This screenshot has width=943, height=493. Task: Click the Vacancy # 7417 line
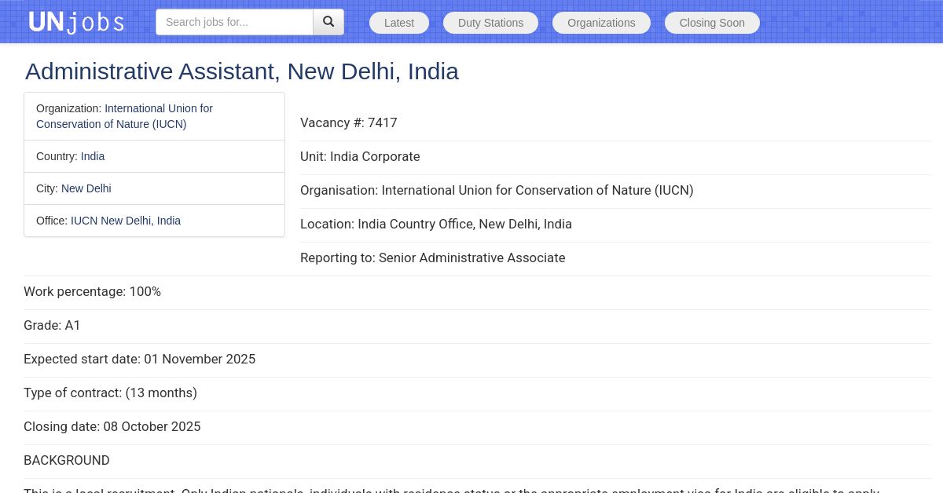pos(349,122)
